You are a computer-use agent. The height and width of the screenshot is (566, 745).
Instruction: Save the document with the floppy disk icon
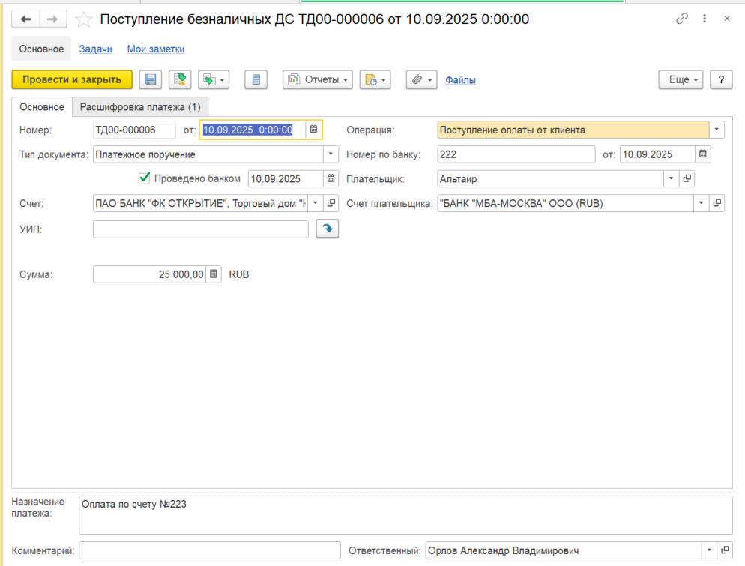click(x=151, y=79)
